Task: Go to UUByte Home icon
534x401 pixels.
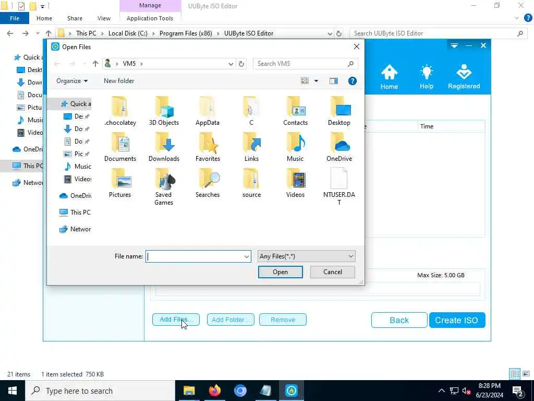Action: [x=389, y=77]
